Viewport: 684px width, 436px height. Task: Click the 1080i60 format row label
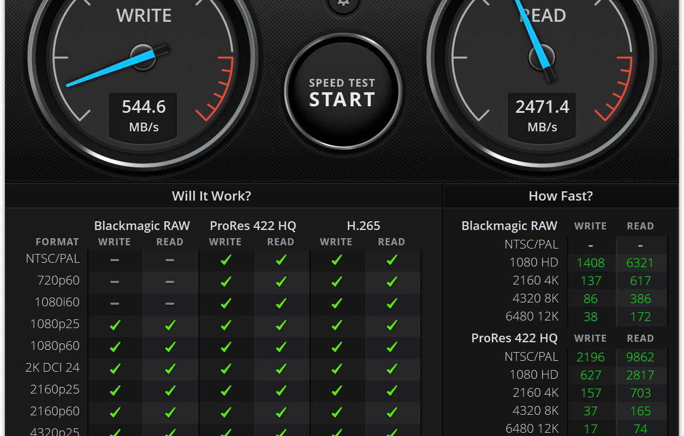pyautogui.click(x=57, y=302)
